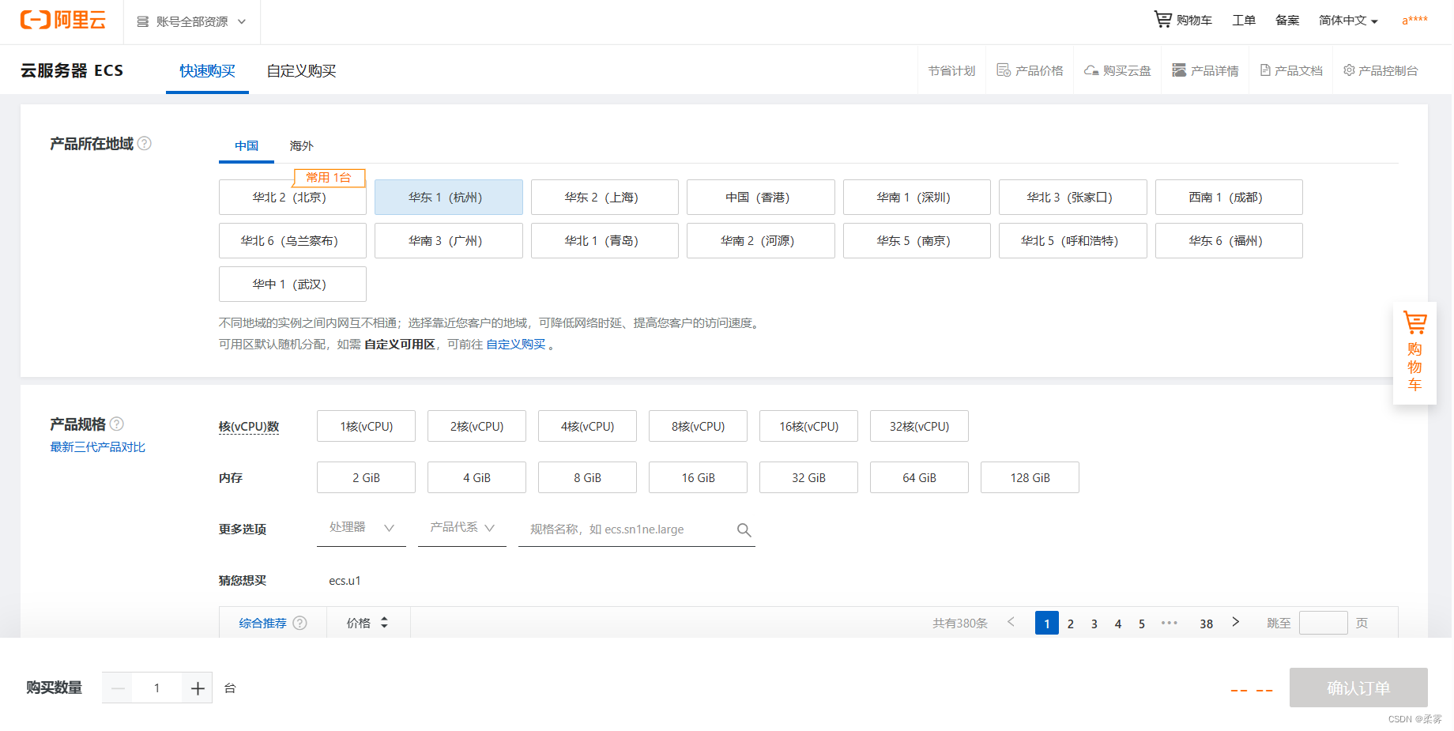Open 产品价格 from the toolbar
Screen dimensions: 1454x731
1030,70
